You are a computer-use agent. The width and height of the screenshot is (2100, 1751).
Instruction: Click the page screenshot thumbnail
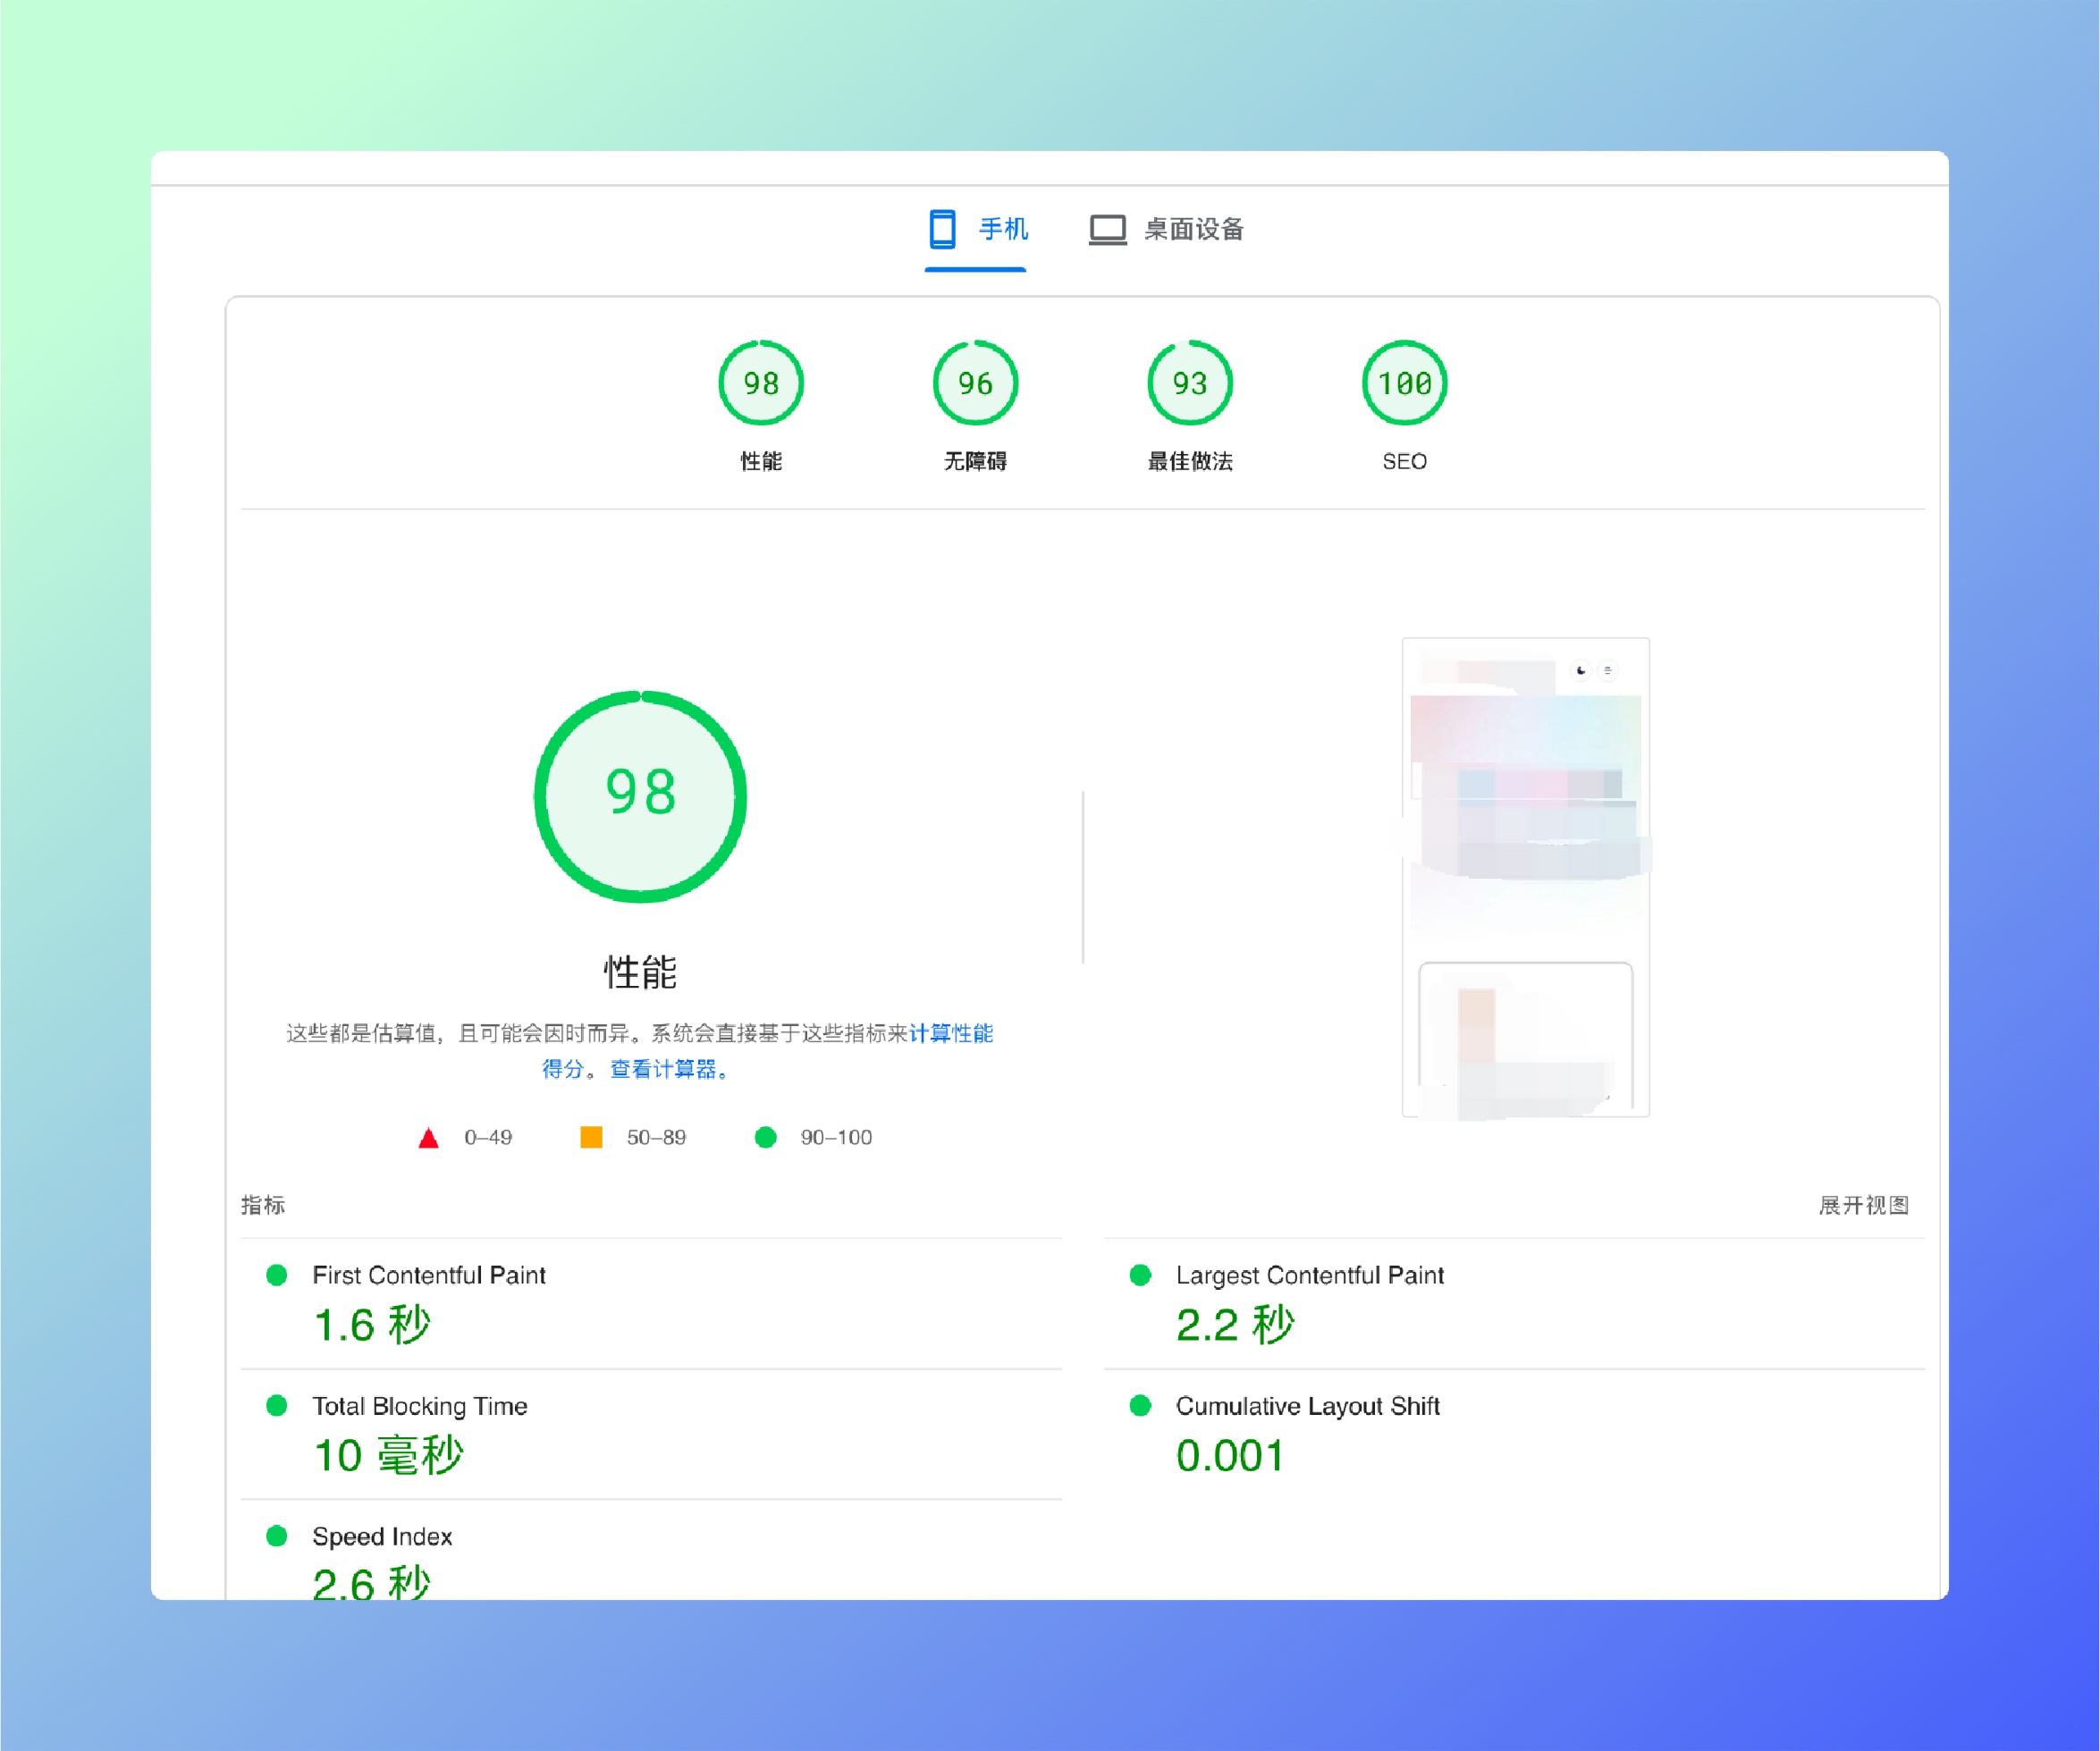point(1525,877)
